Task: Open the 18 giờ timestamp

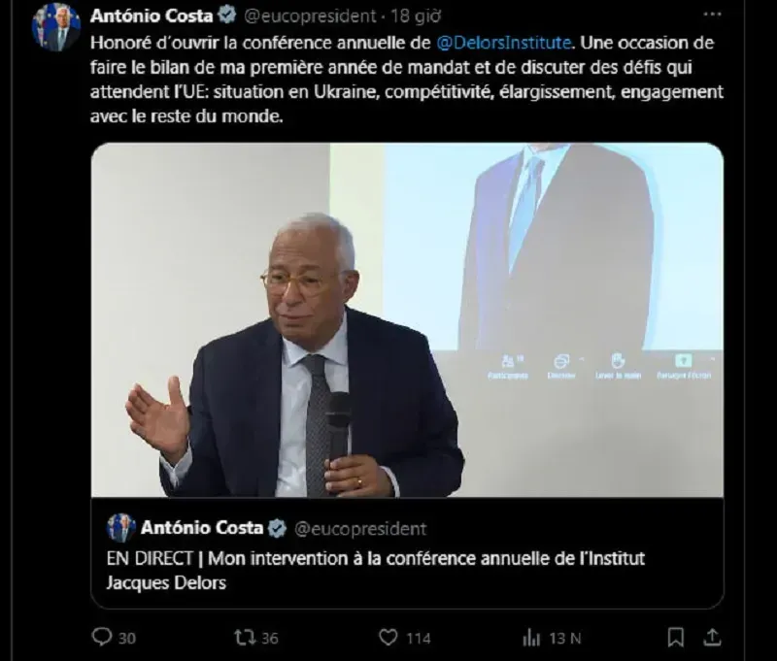Action: (416, 17)
